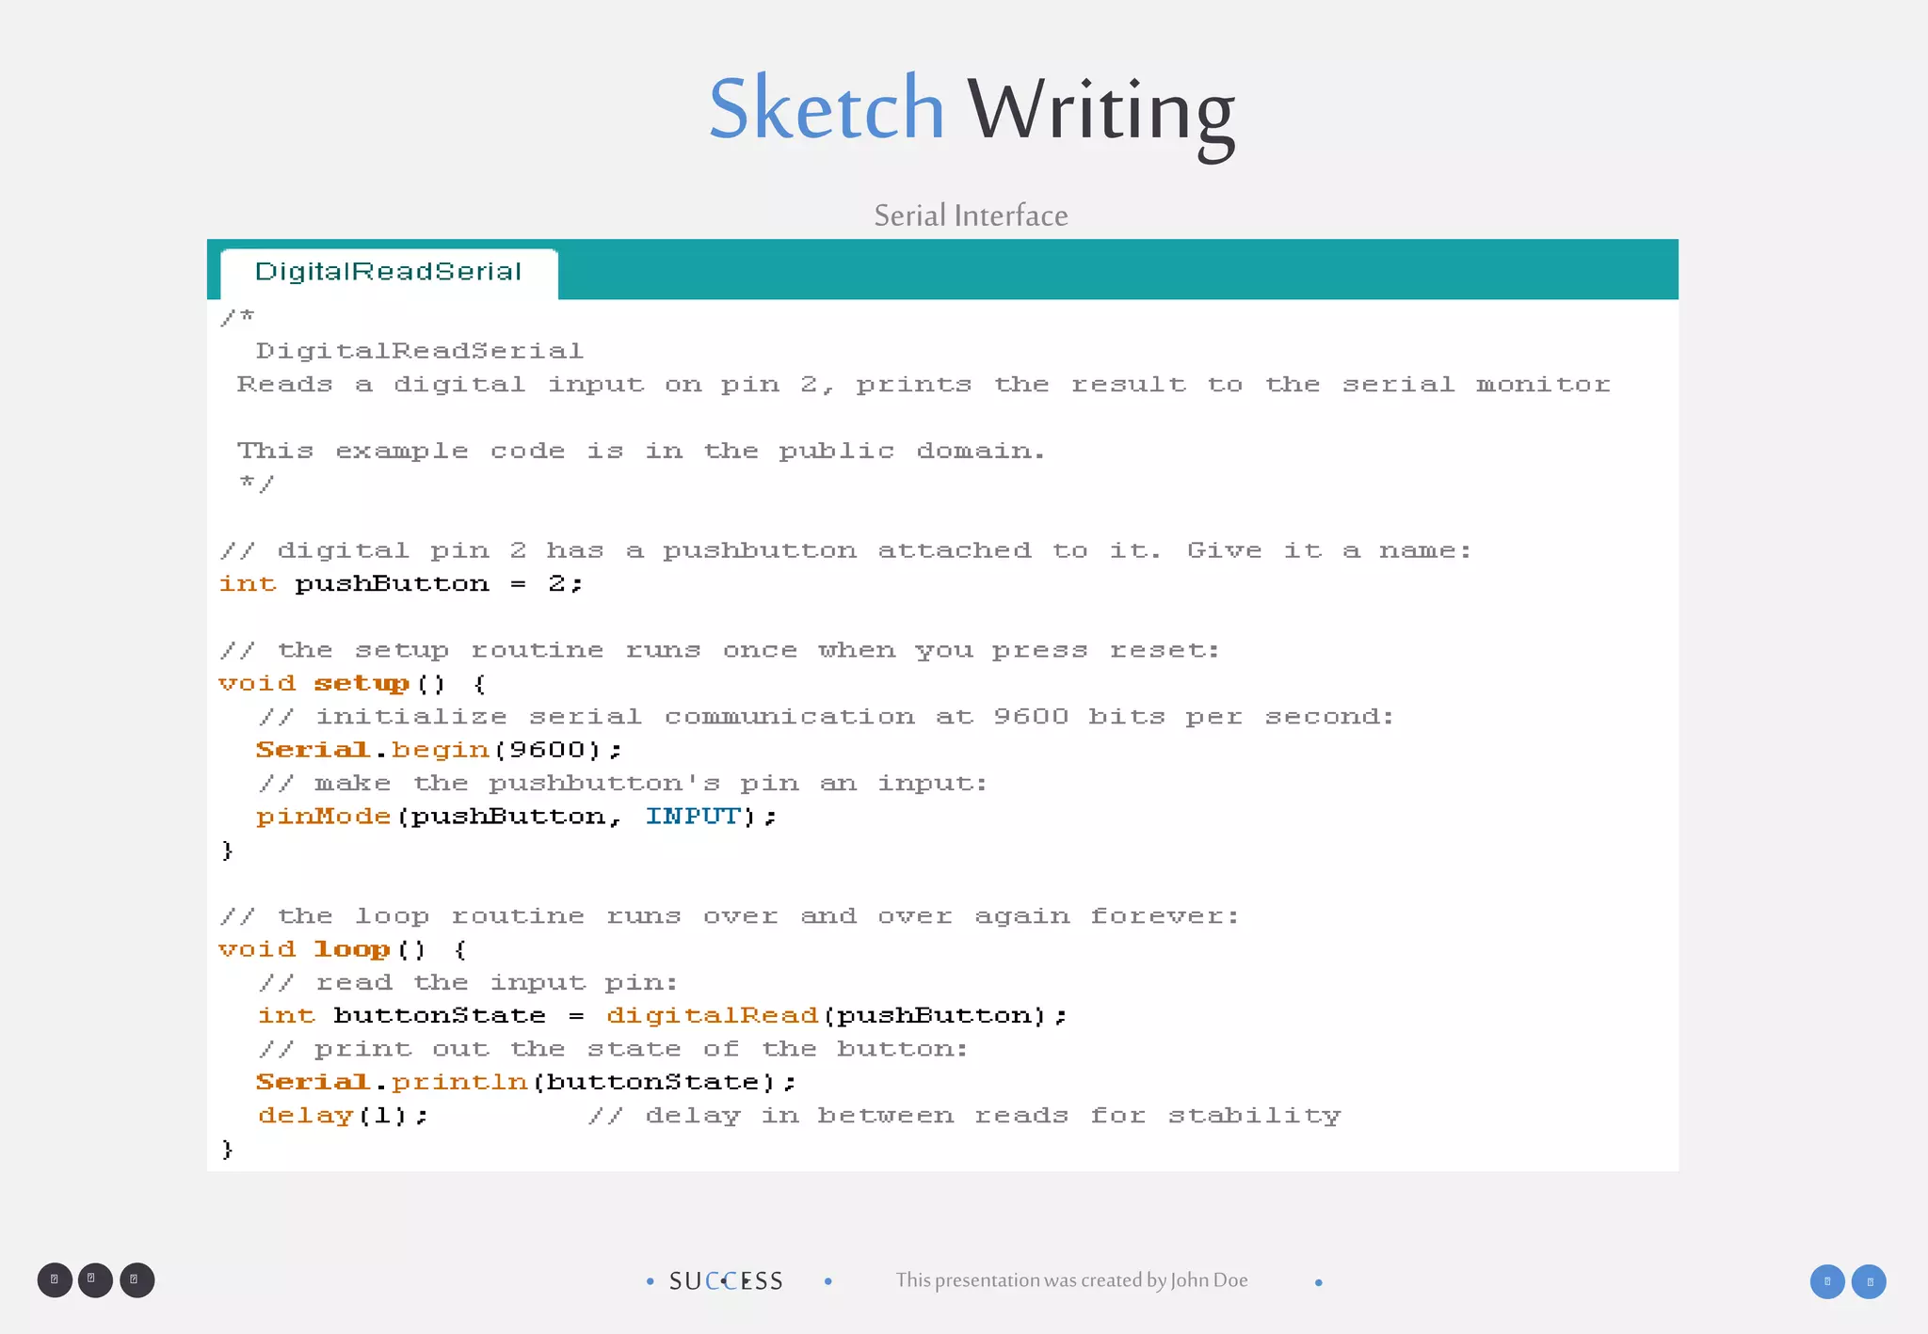Click the rightmost blue circular navigation icon

(x=1869, y=1281)
